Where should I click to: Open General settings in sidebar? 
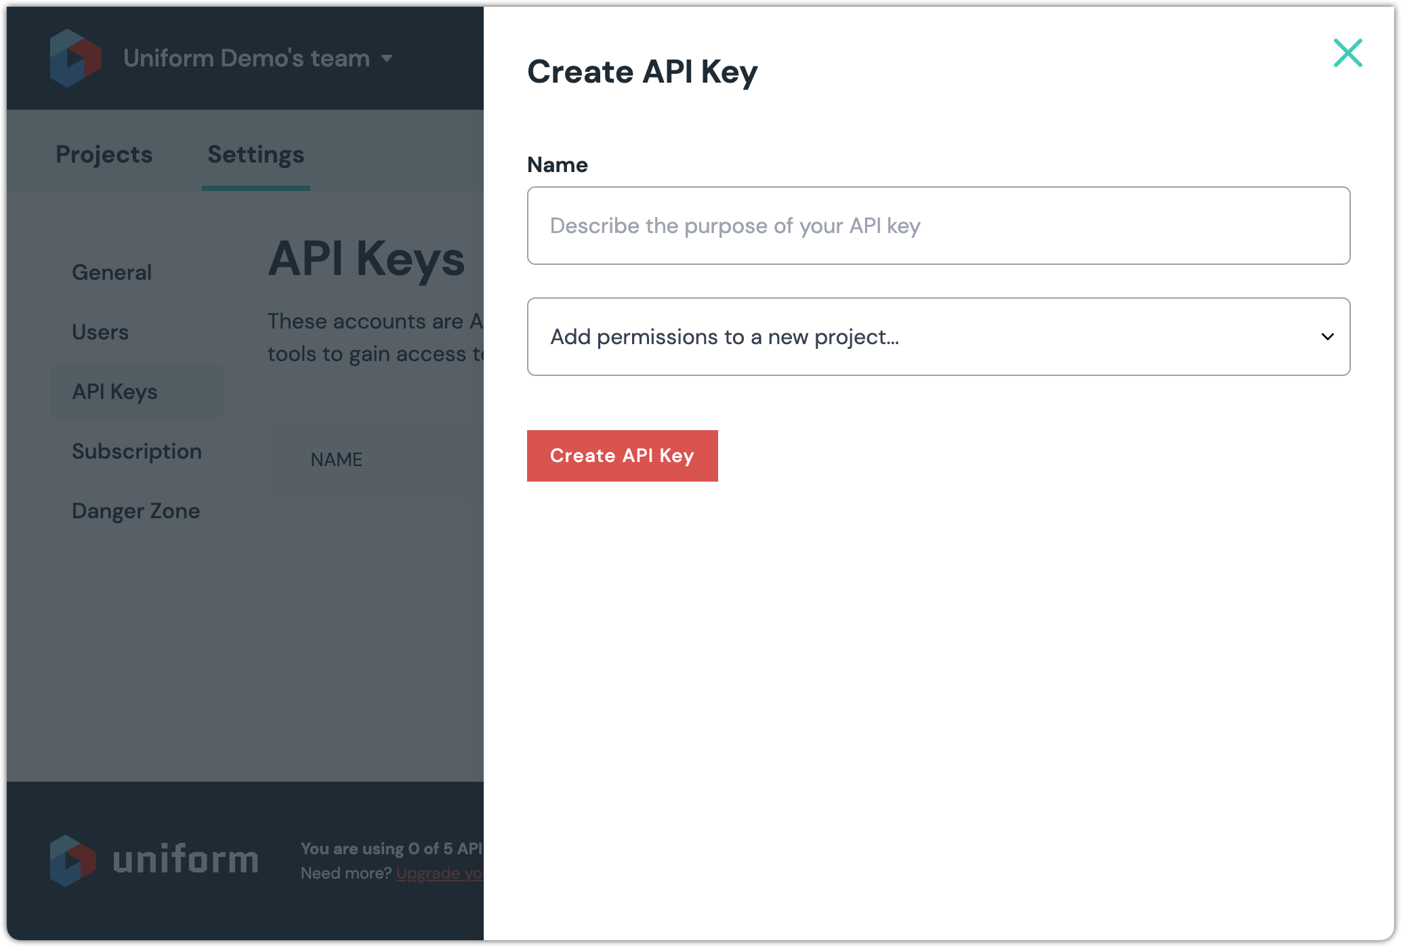click(112, 272)
